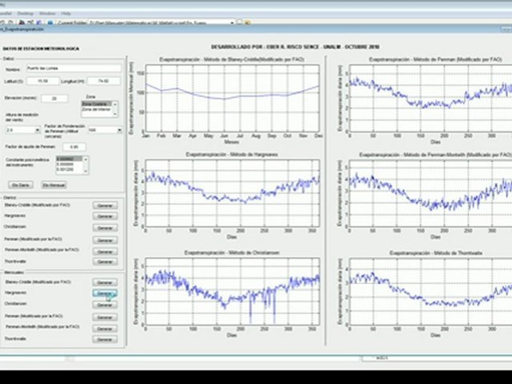Open the Window menu
Viewport: 512px width, 384px height.
47,13
